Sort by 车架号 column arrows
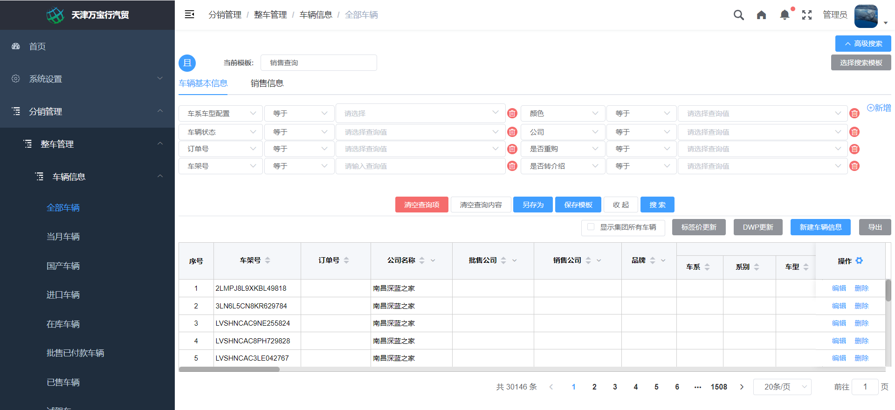Viewport: 895px width, 410px height. [268, 260]
